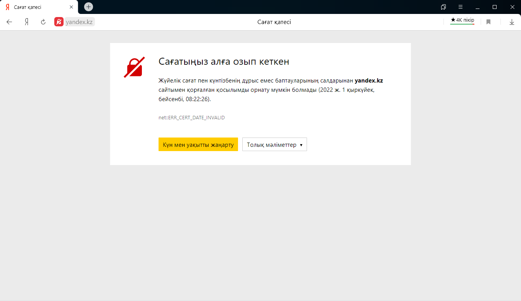
Task: Click the yandex.kz address field
Action: pyautogui.click(x=79, y=22)
